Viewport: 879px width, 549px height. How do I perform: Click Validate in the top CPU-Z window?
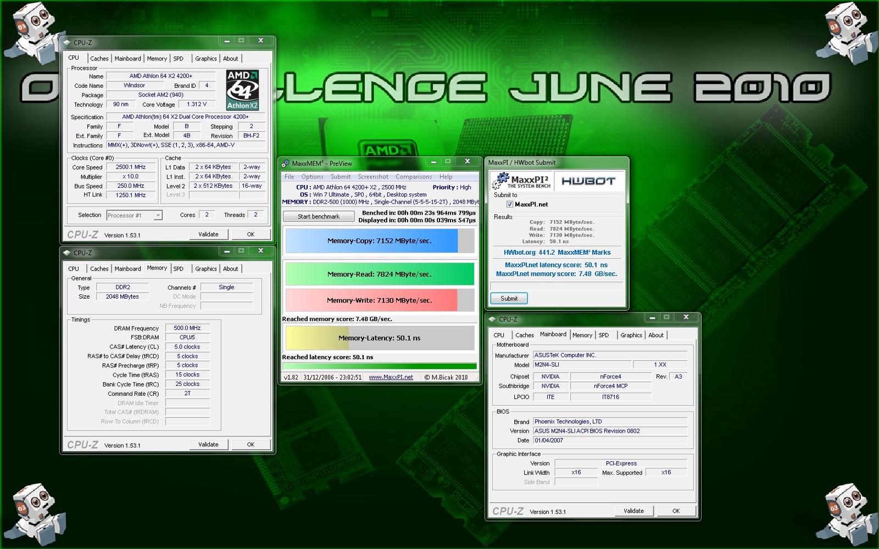[x=208, y=234]
